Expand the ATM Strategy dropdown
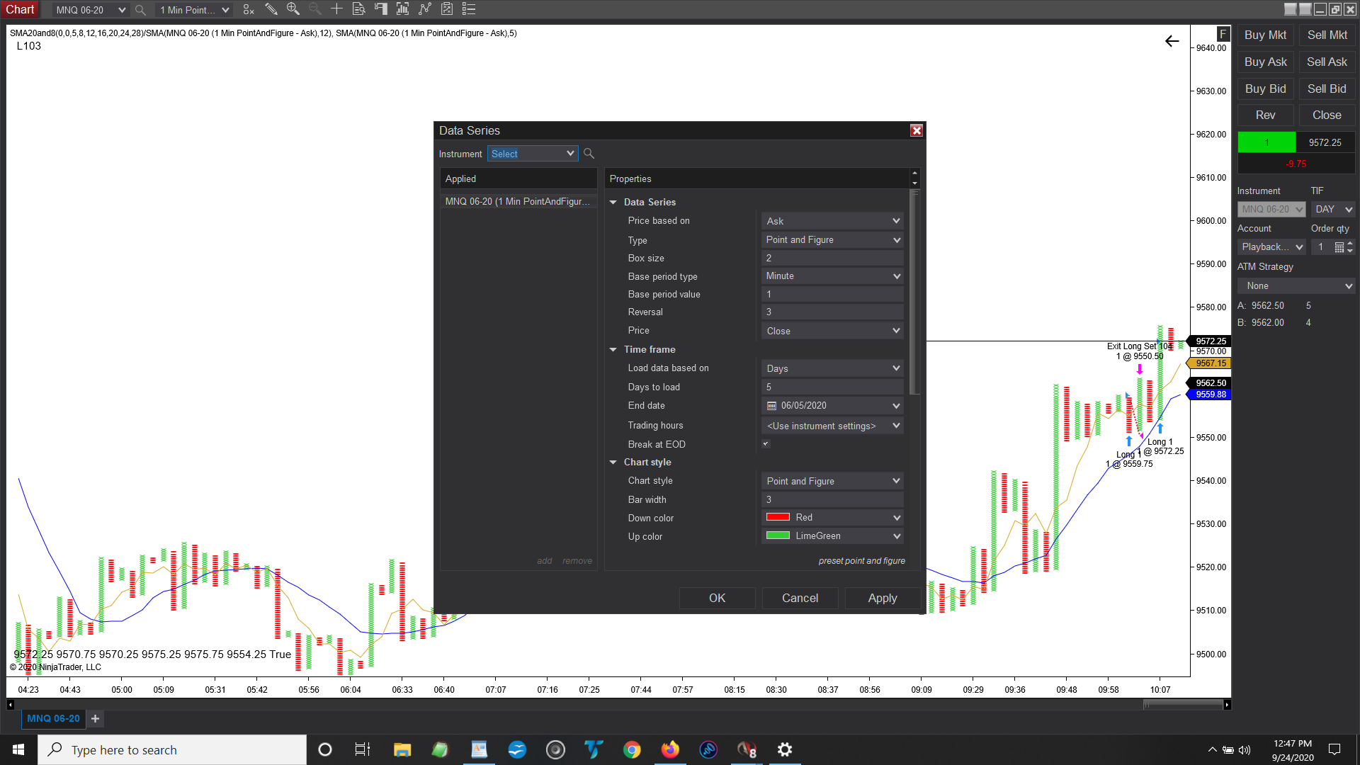Image resolution: width=1360 pixels, height=765 pixels. coord(1296,286)
